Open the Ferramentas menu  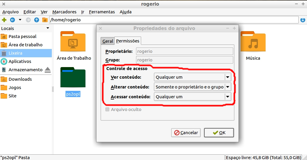pyautogui.click(x=102, y=12)
